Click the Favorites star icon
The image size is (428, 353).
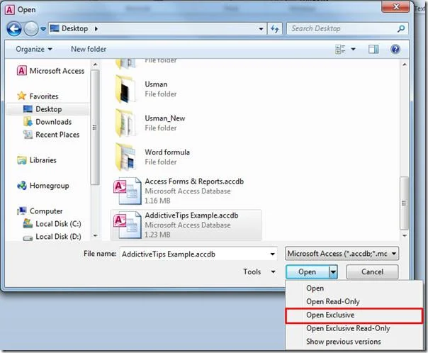(x=21, y=96)
